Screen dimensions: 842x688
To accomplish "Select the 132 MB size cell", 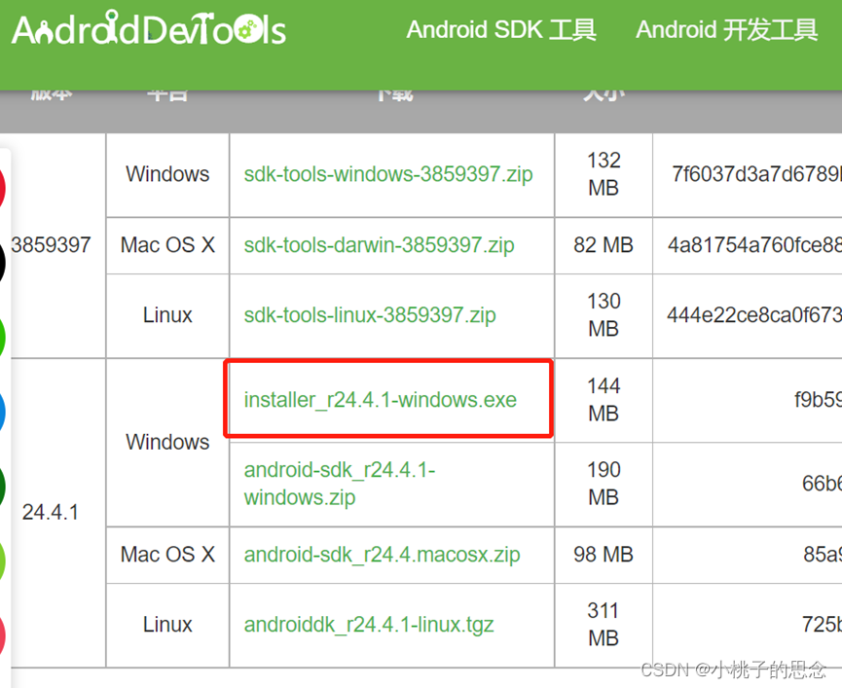I will click(x=604, y=174).
